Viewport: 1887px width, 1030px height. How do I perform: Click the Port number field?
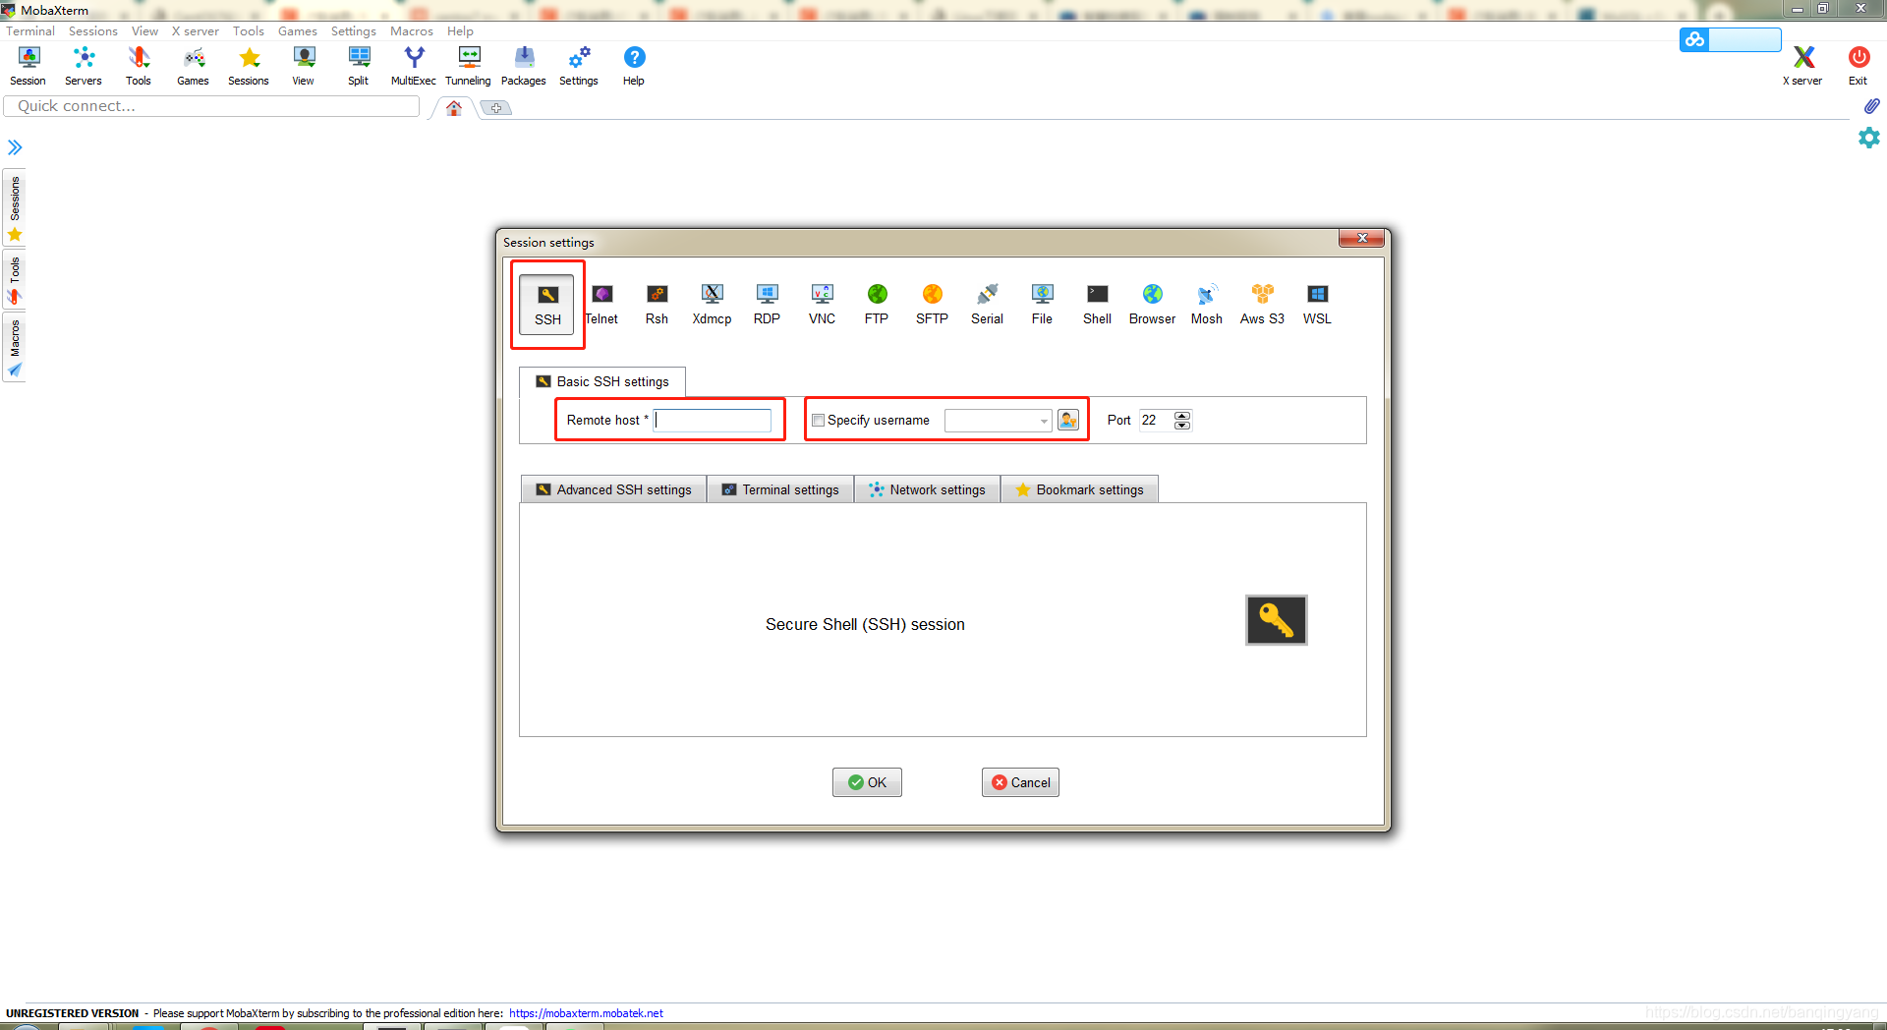[x=1156, y=420]
